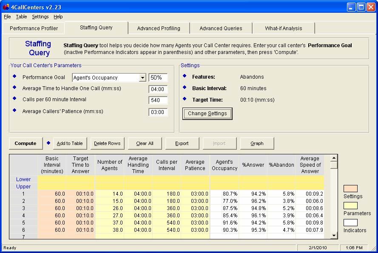Click the Graph button

tap(257, 143)
